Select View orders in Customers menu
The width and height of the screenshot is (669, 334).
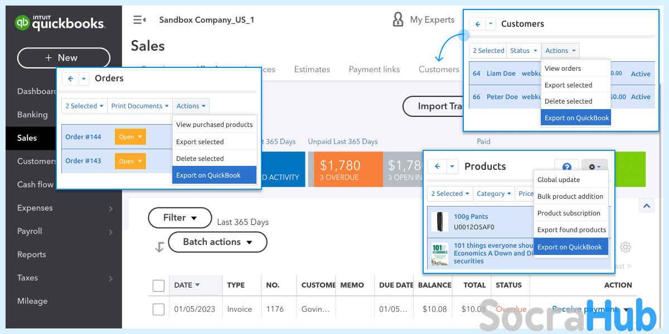[x=576, y=68]
